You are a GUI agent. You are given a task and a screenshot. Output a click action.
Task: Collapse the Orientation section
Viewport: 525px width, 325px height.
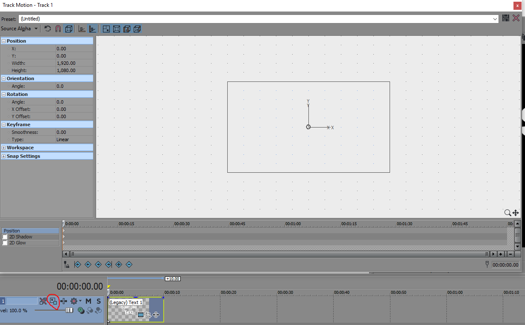pos(3,78)
